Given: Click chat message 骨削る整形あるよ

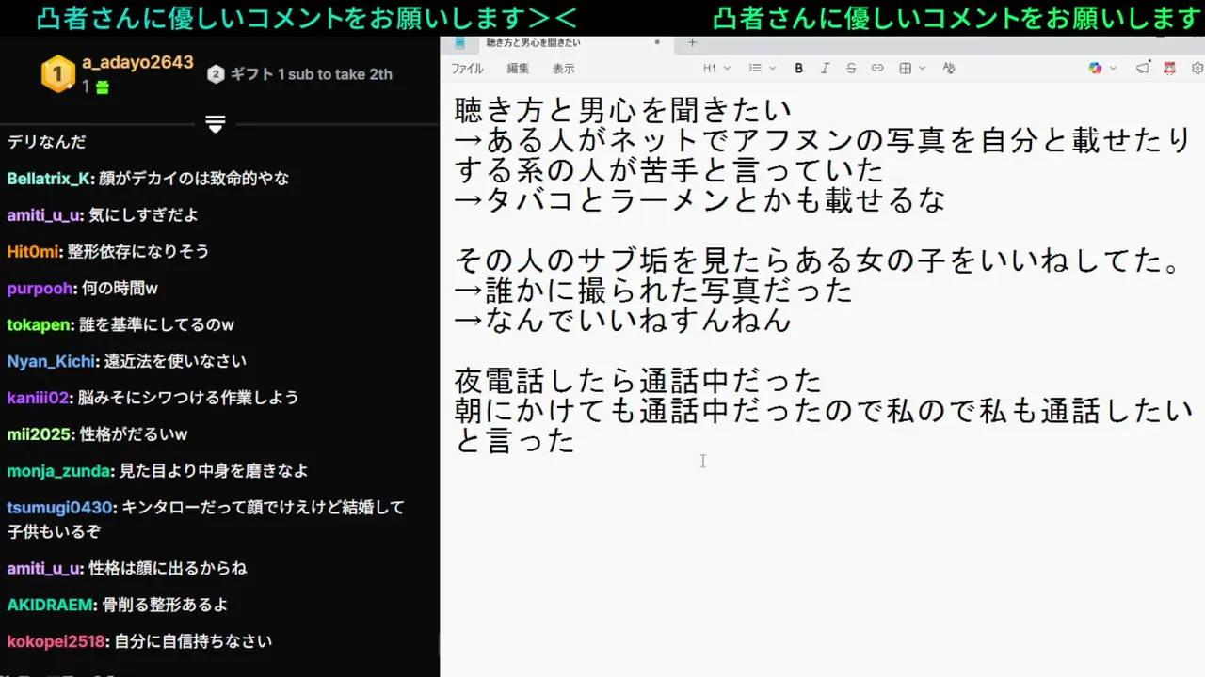Looking at the screenshot, I should [164, 605].
